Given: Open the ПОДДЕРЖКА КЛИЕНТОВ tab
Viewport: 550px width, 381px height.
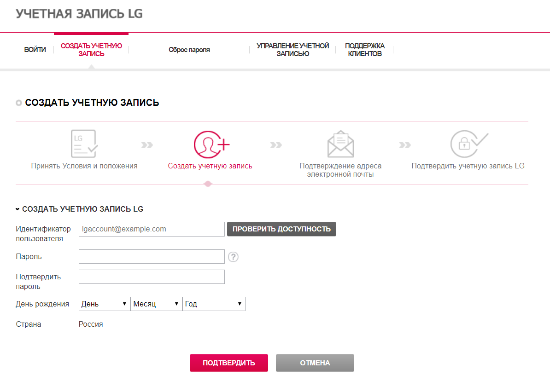Looking at the screenshot, I should (364, 50).
